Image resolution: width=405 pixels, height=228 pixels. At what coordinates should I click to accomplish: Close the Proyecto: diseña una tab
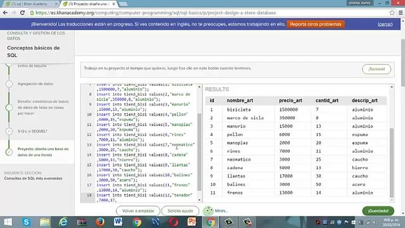pos(114,4)
